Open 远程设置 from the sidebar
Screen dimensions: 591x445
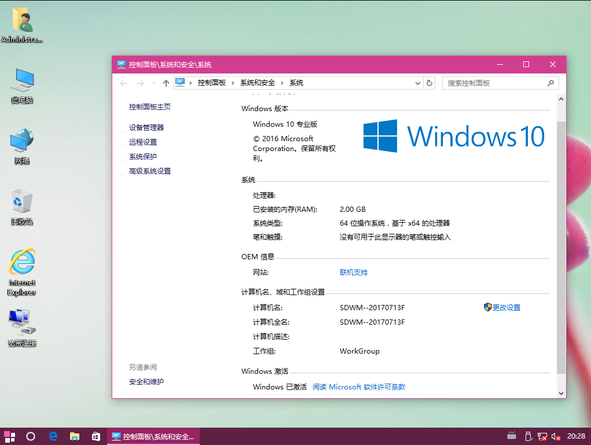coord(143,142)
